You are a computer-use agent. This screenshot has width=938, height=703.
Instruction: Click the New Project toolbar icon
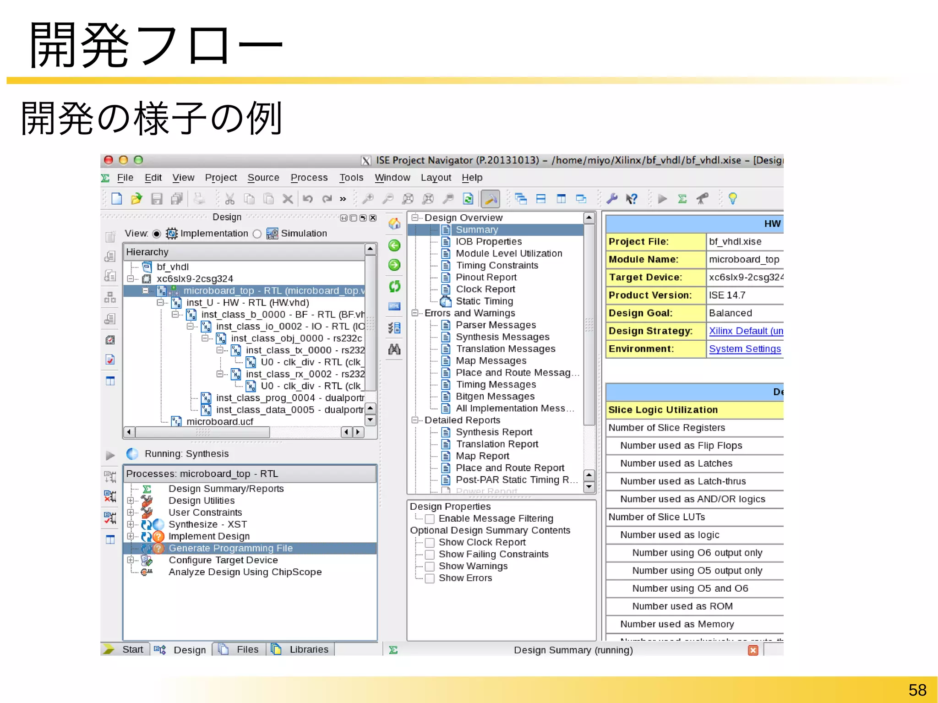117,199
